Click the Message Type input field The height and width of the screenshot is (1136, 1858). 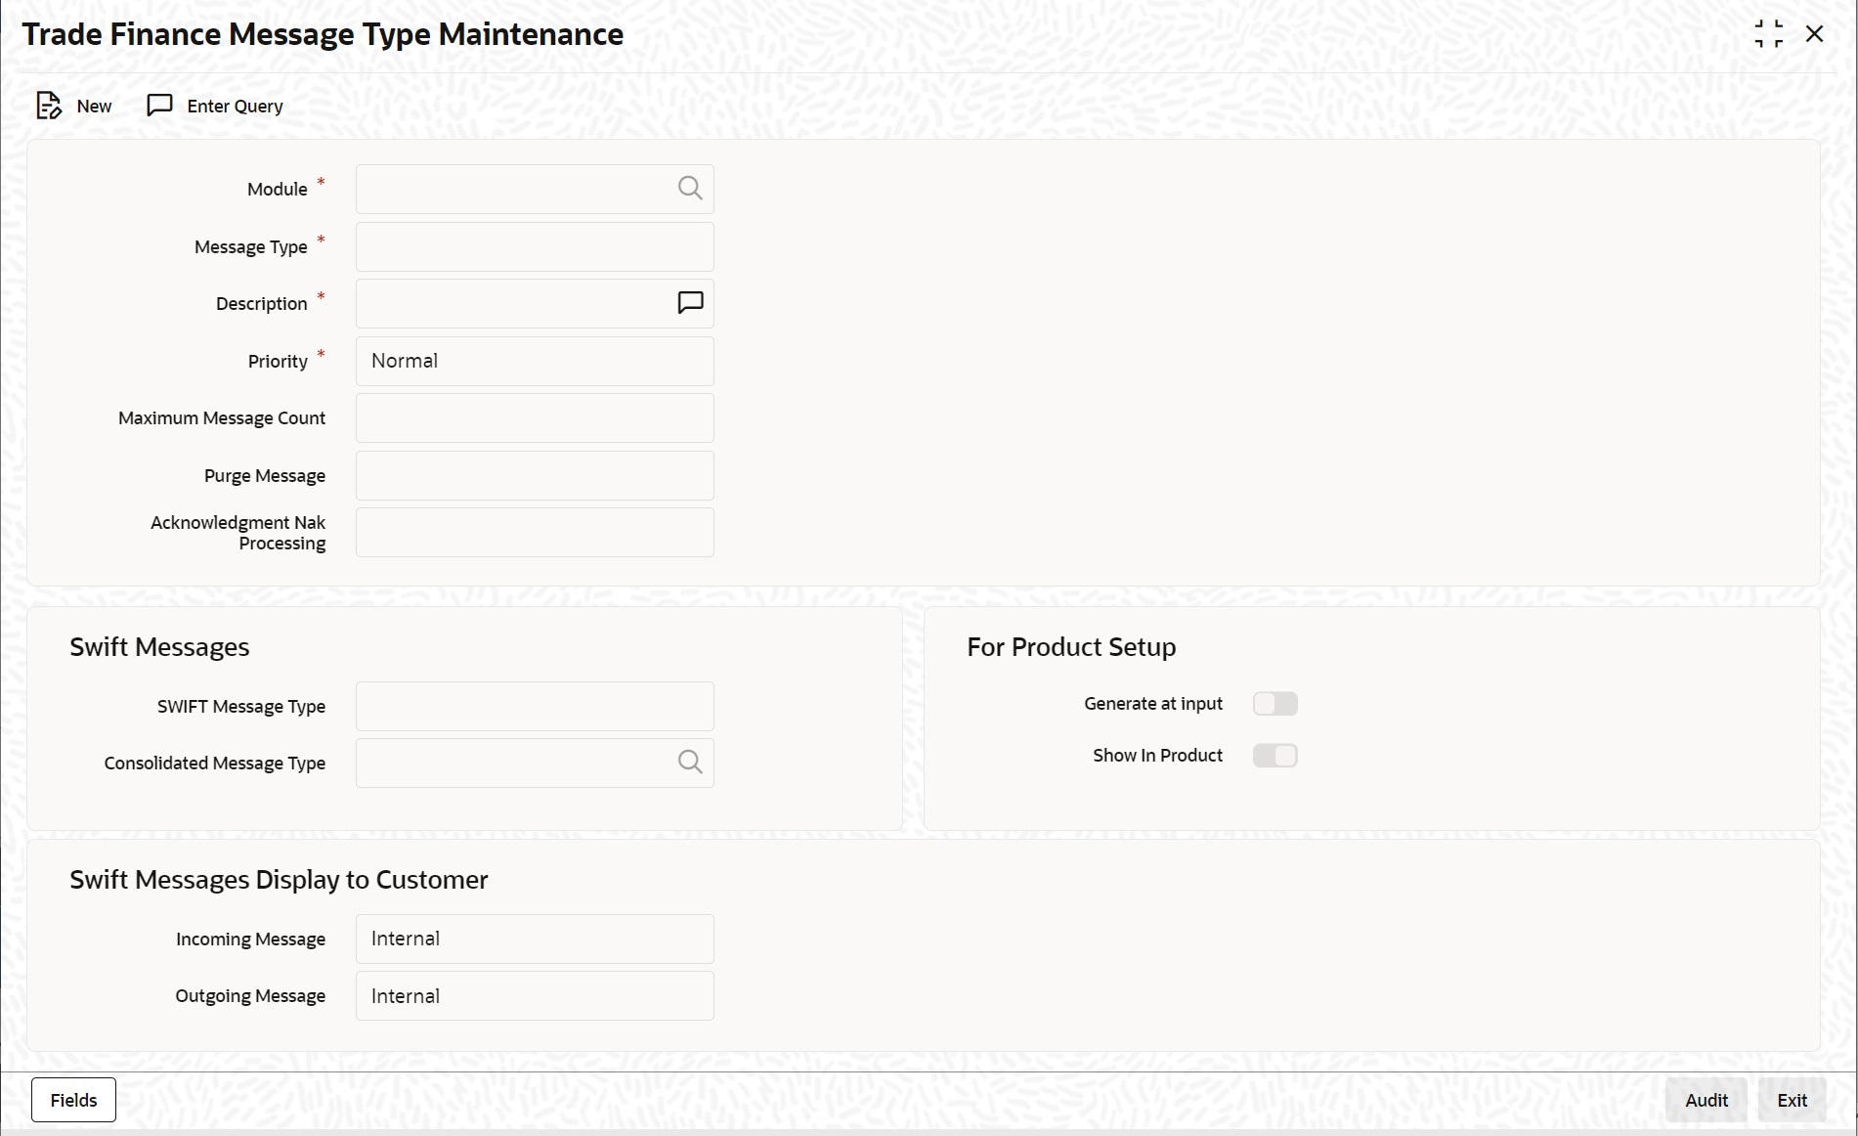(534, 246)
